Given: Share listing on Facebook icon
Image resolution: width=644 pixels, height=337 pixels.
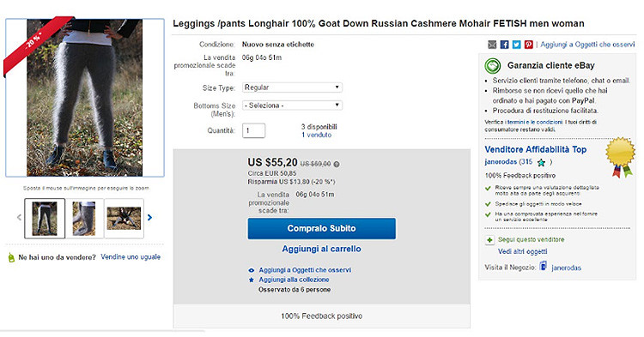Looking at the screenshot, I should tap(504, 45).
